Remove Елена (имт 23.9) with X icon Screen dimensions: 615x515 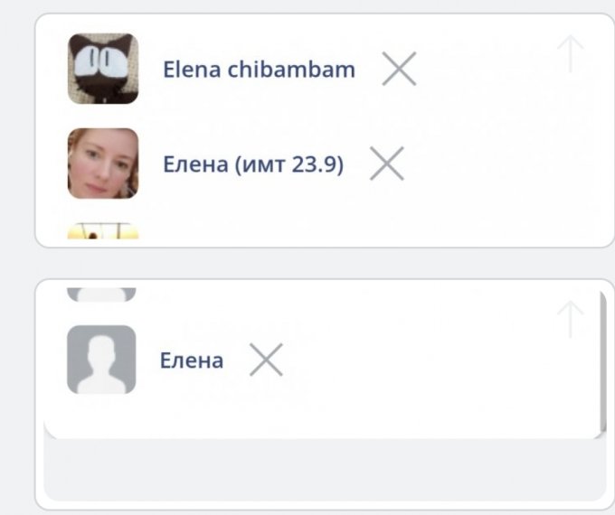point(387,164)
